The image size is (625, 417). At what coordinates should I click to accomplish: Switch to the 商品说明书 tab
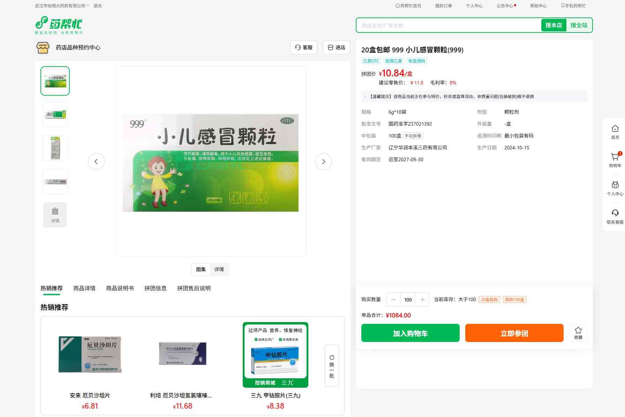tap(120, 288)
